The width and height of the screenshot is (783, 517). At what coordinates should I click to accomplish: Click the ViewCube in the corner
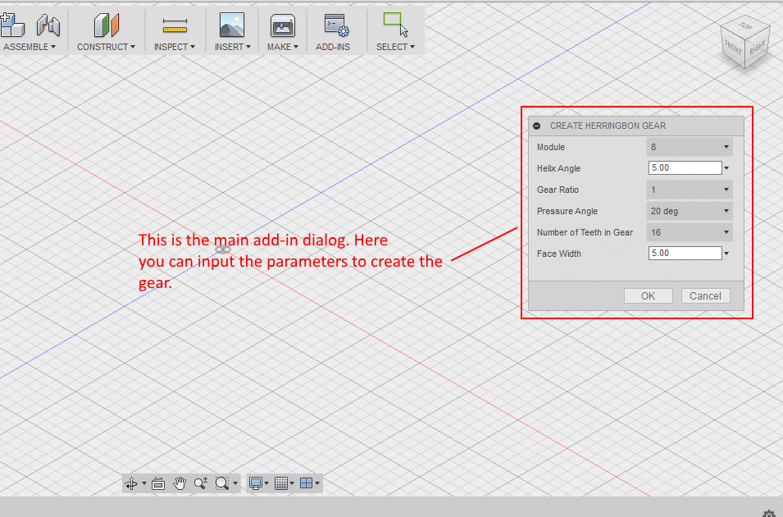tap(745, 42)
